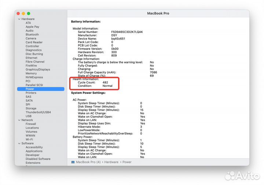The width and height of the screenshot is (264, 185).
Task: Click MacBook Pro (4) in the path bar
Action: click(x=88, y=162)
